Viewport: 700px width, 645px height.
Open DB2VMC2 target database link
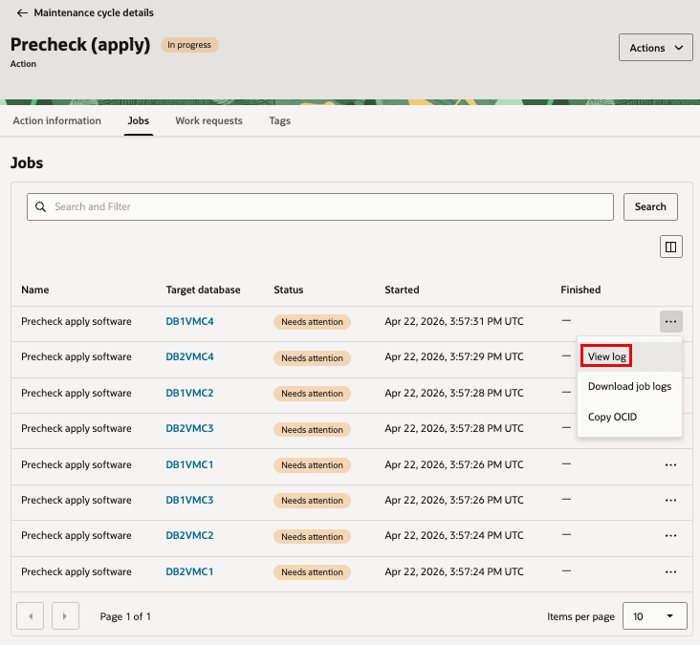tap(189, 535)
